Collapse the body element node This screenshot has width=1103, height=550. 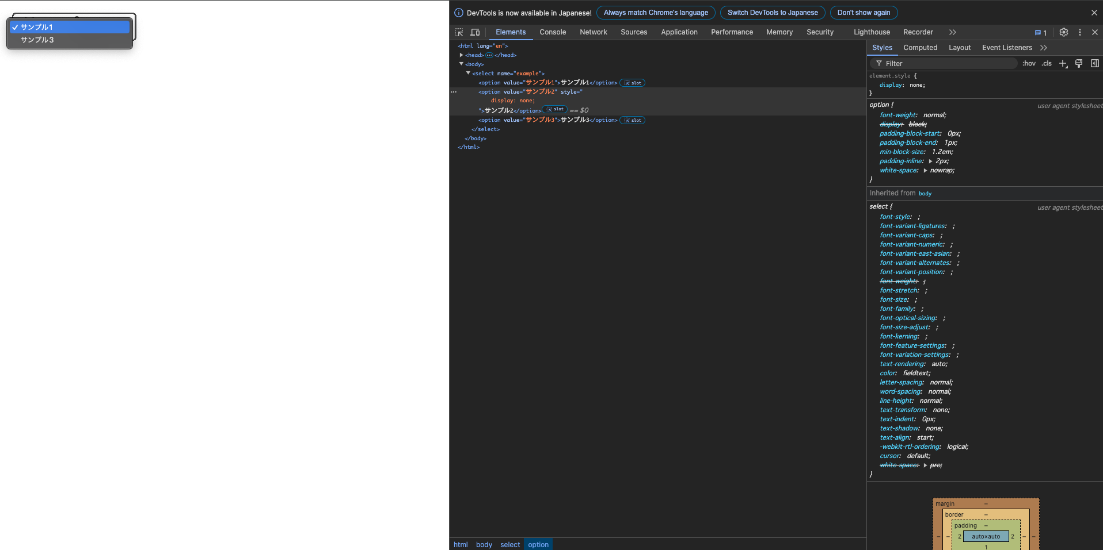click(461, 64)
